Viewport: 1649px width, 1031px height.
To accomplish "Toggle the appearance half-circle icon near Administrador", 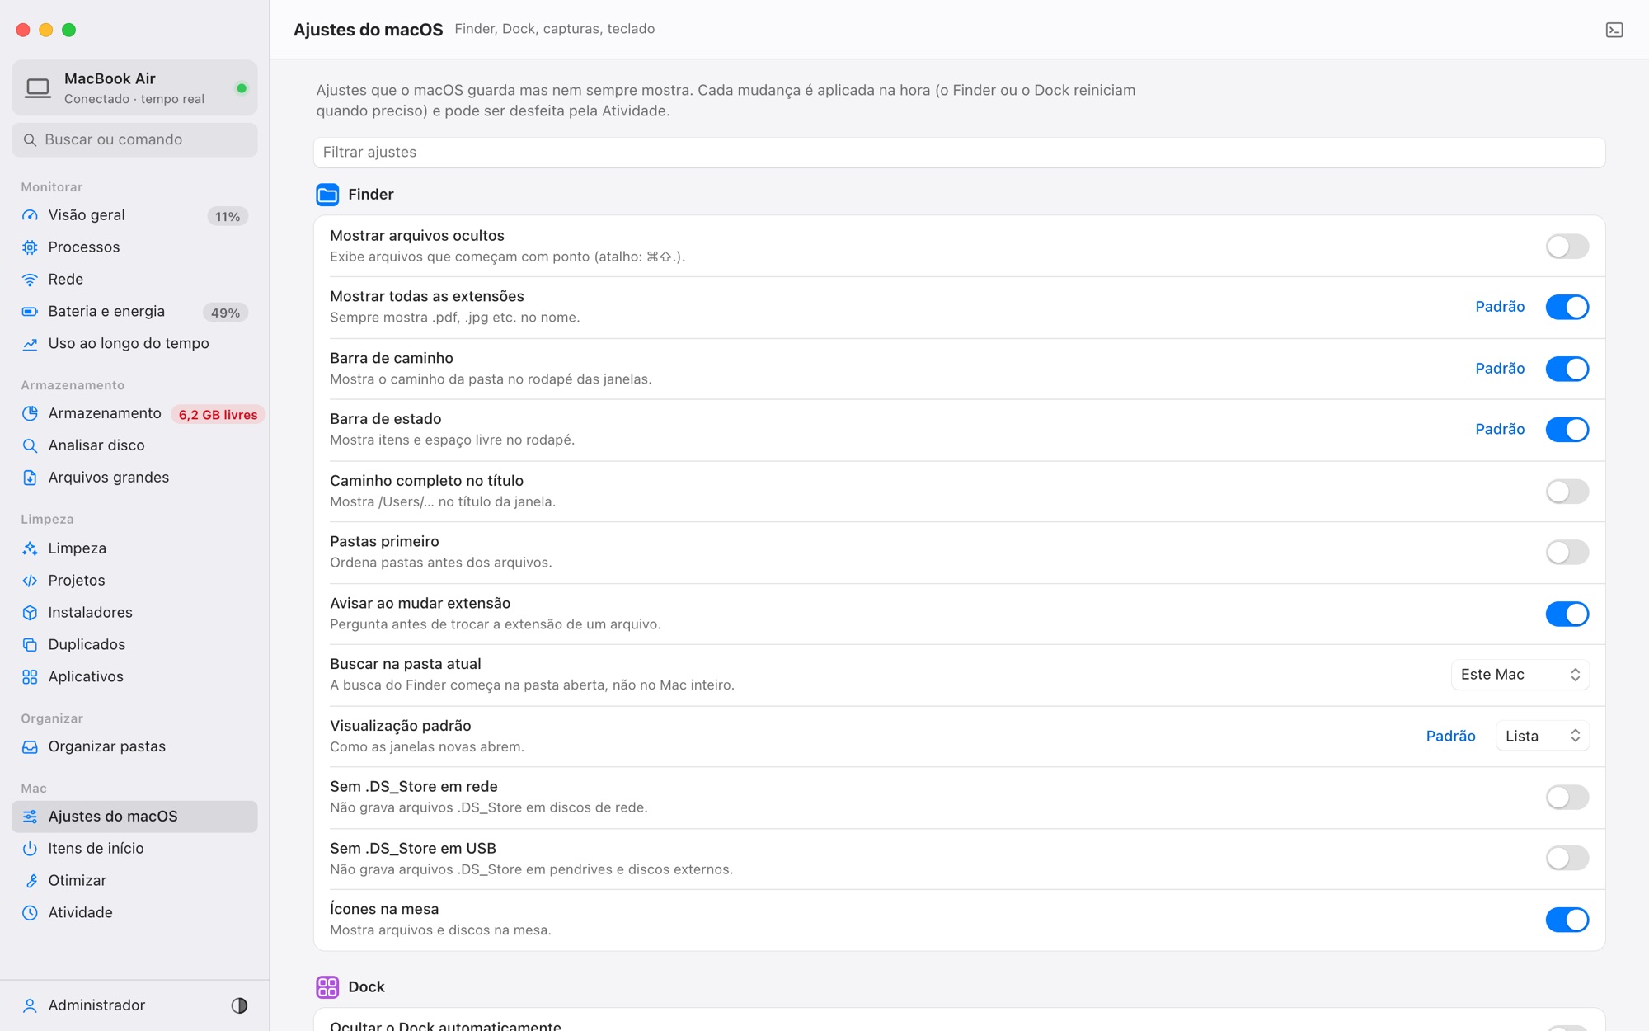I will click(x=239, y=1005).
